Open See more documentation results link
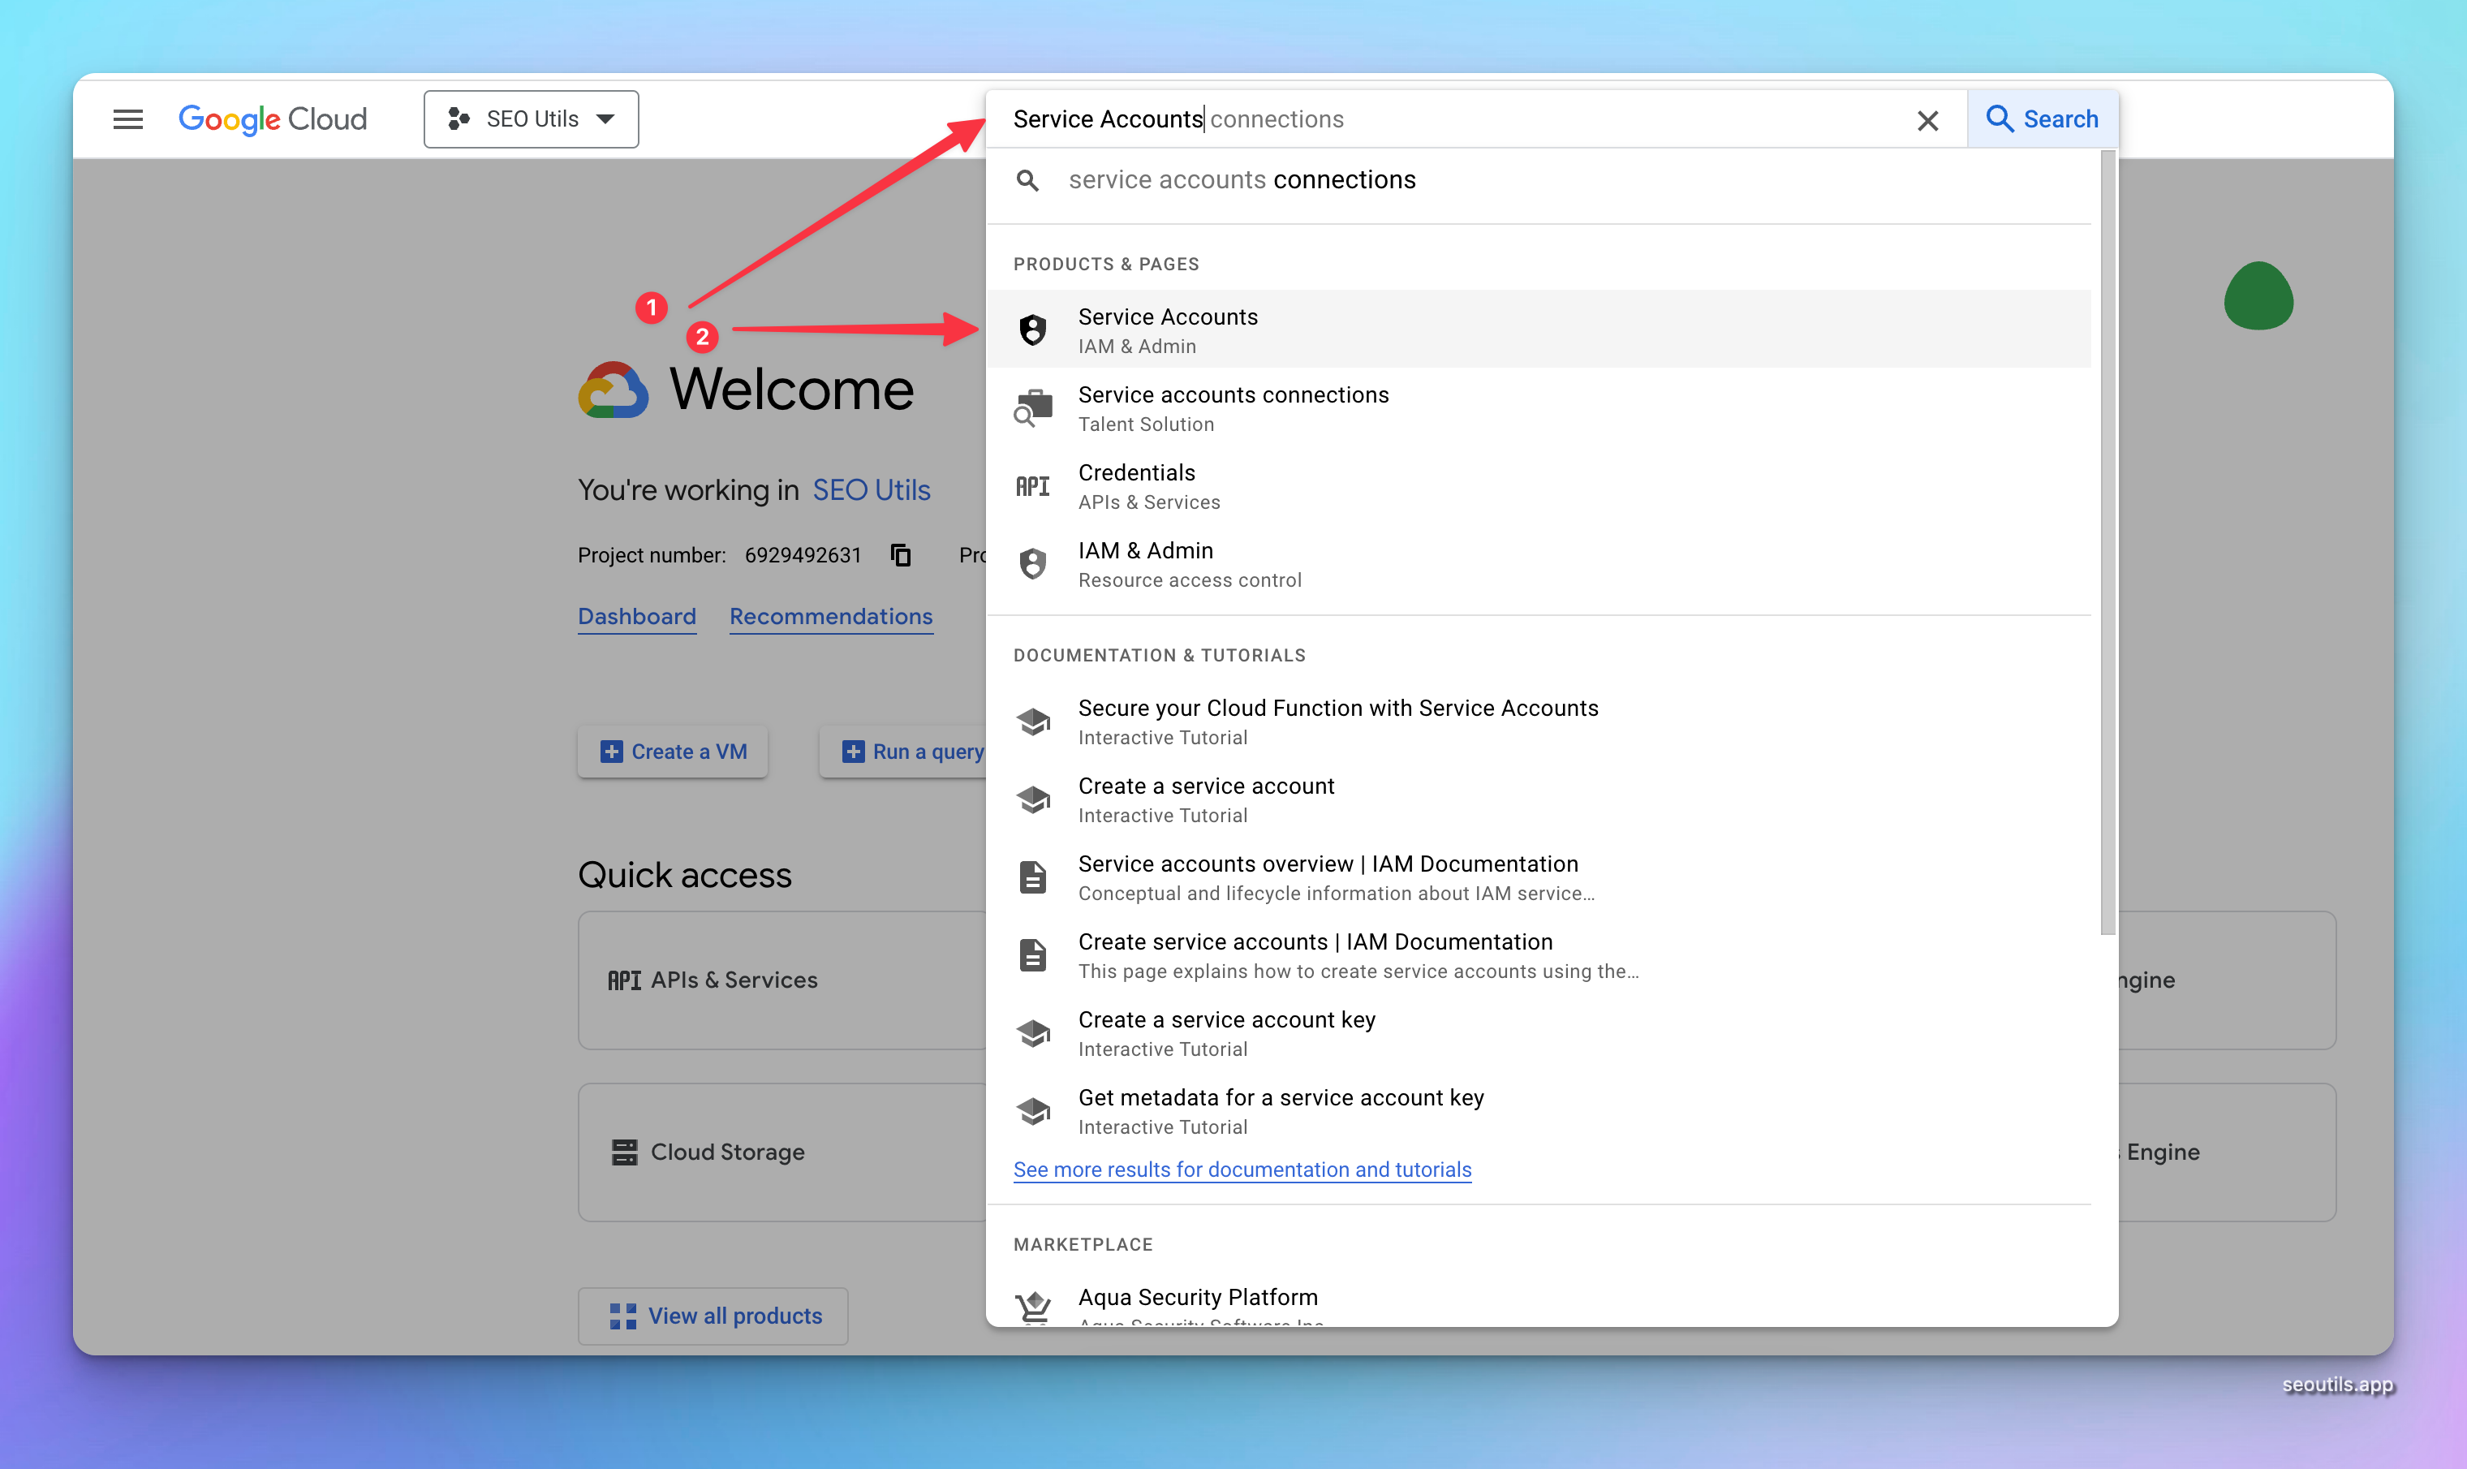Viewport: 2467px width, 1469px height. [1242, 1169]
